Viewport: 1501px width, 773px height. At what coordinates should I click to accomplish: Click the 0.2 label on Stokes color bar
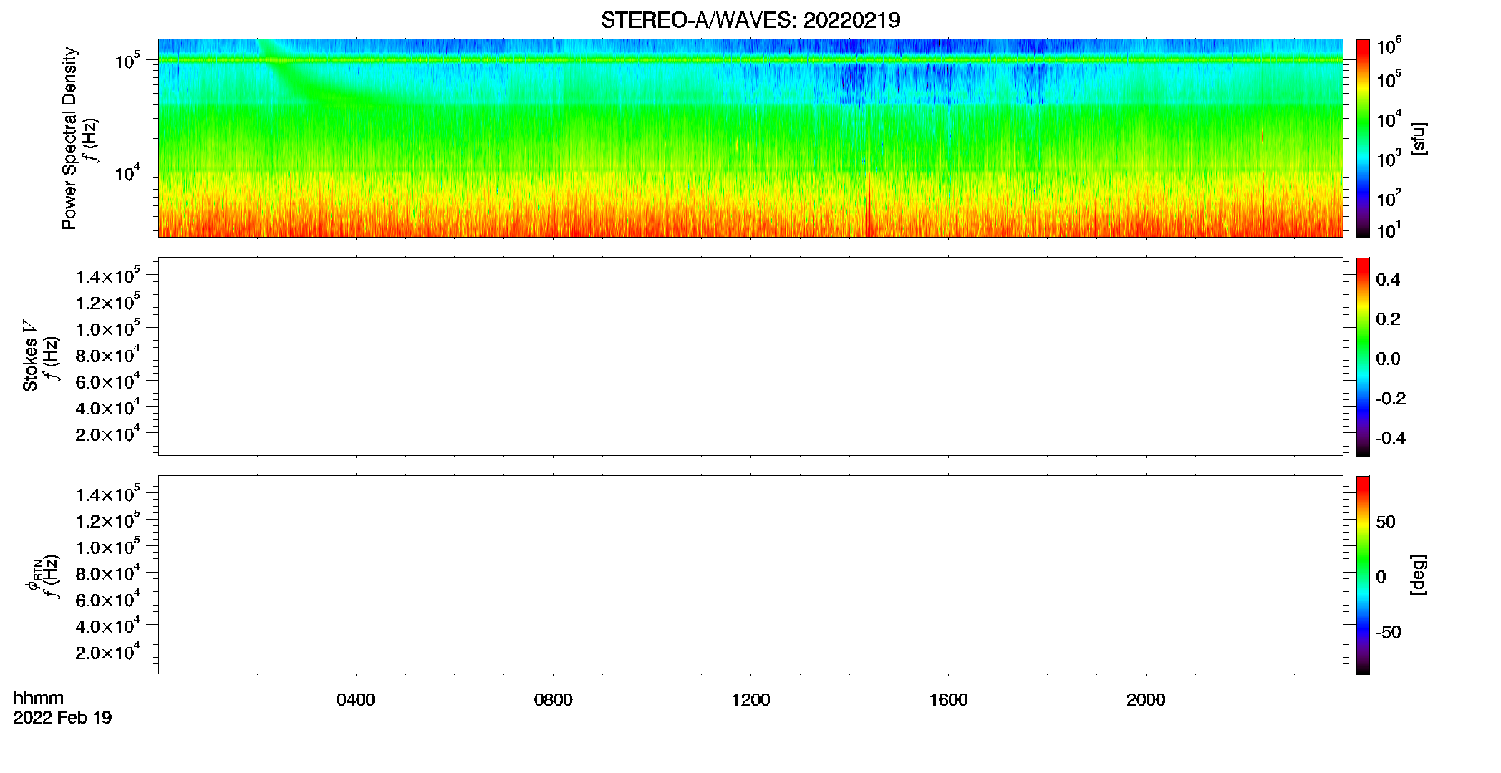(x=1388, y=319)
